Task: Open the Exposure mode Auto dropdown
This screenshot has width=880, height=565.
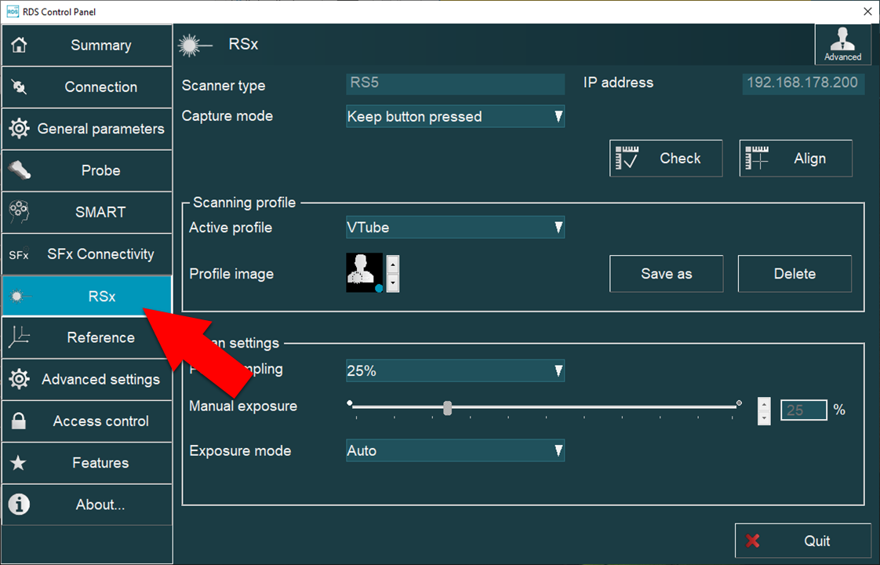Action: [x=455, y=451]
